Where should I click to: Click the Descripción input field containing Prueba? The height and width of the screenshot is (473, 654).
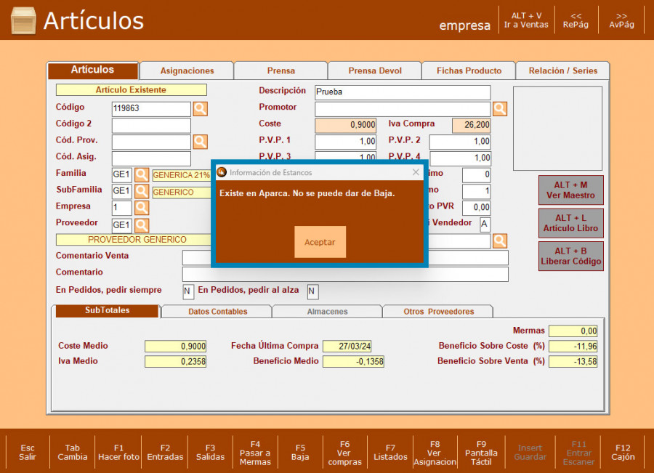click(402, 93)
